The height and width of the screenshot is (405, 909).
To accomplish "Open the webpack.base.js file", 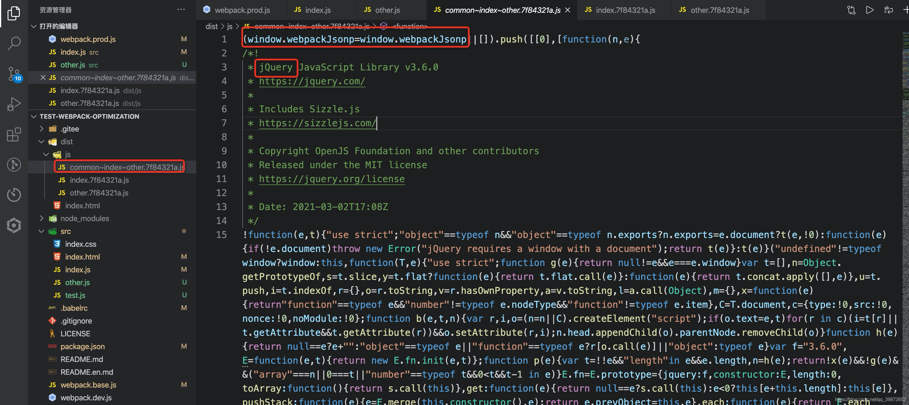I will (x=112, y=385).
